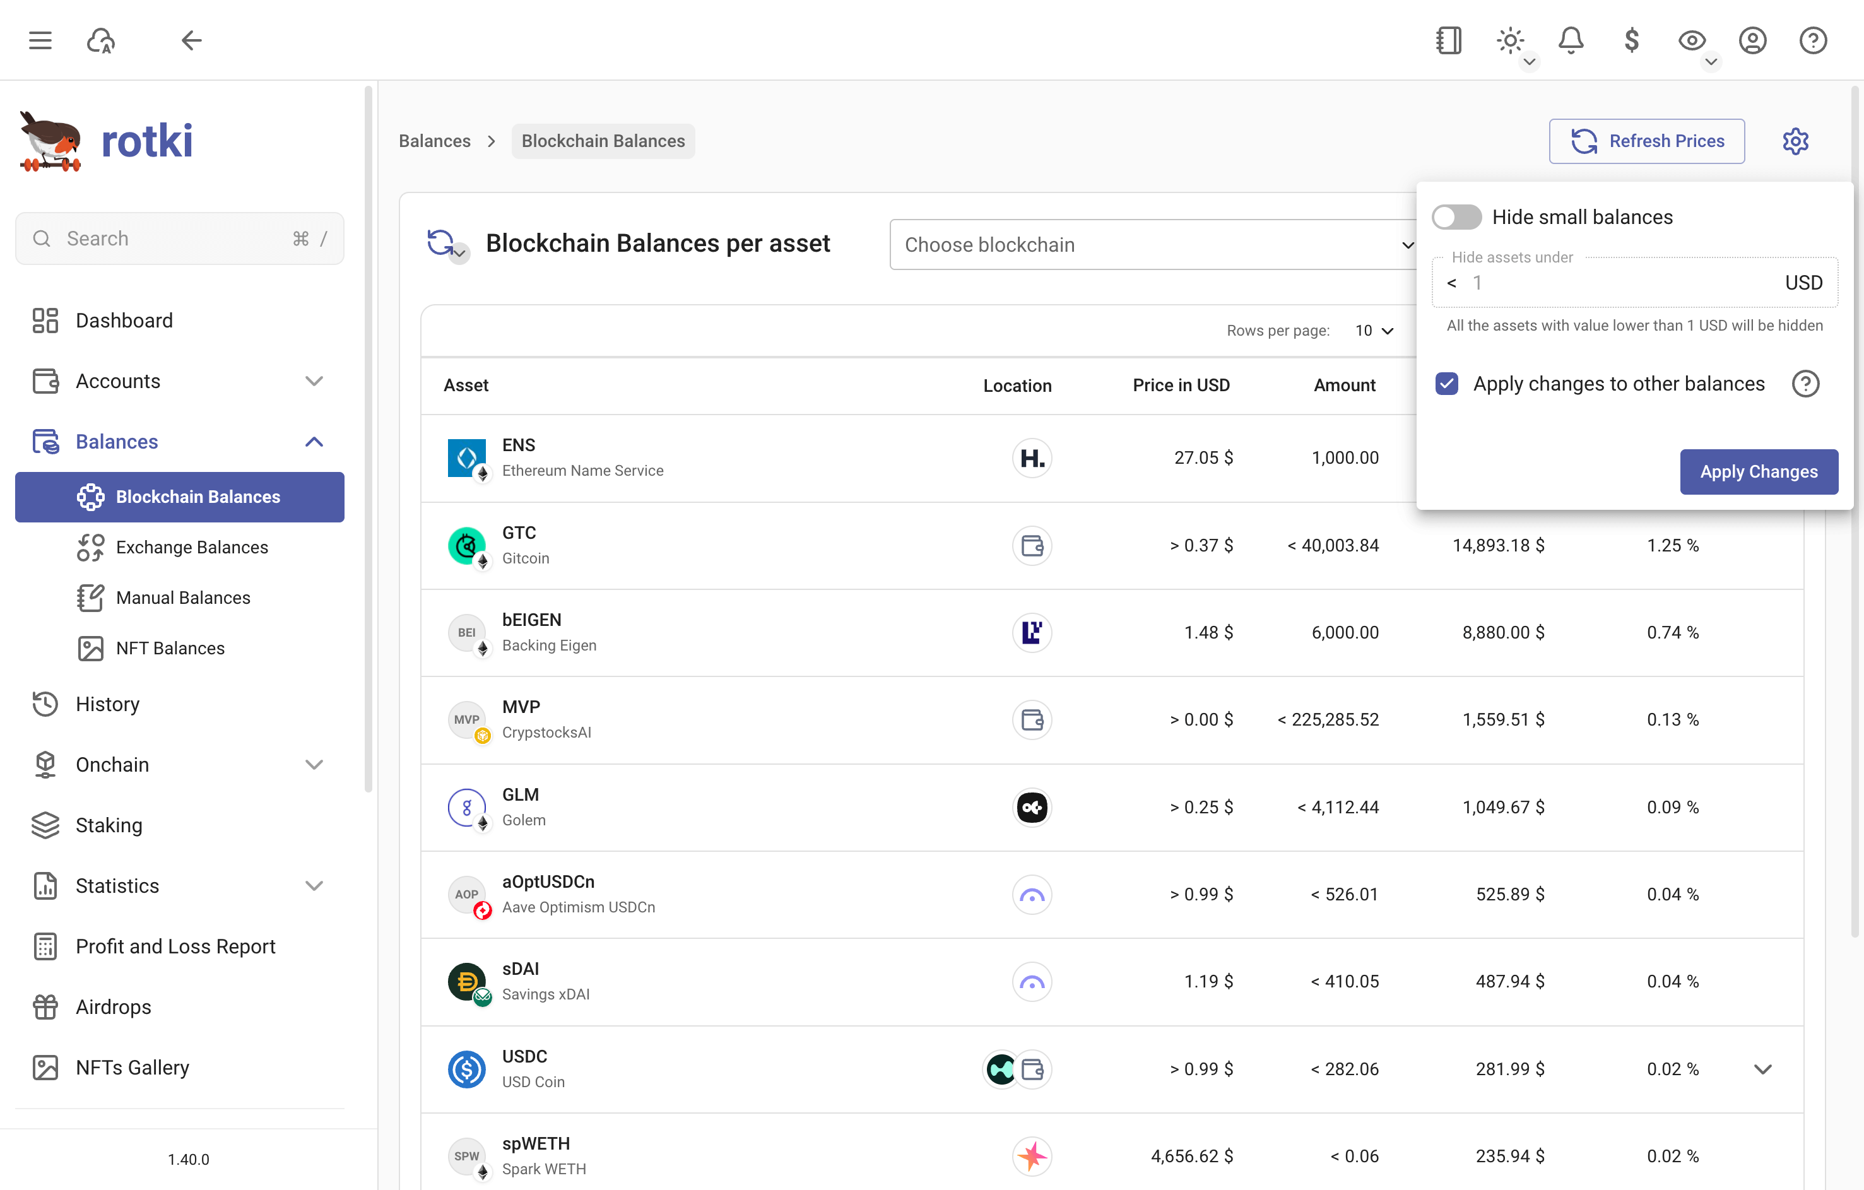
Task: Focus the sidebar Search box
Action: [x=180, y=239]
